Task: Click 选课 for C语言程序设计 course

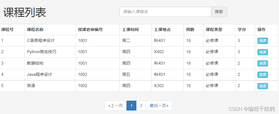Action: pyautogui.click(x=263, y=41)
